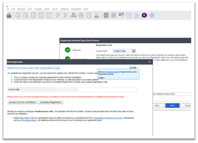
Task: Open the inventory boxes icon
Action: (73, 15)
